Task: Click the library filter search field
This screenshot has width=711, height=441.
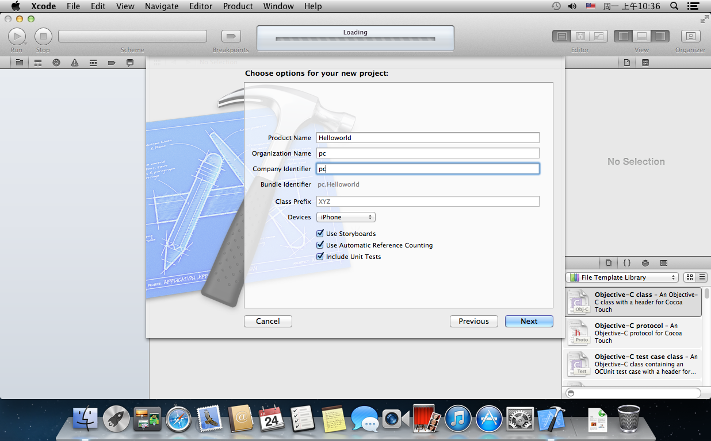Action: click(x=633, y=393)
